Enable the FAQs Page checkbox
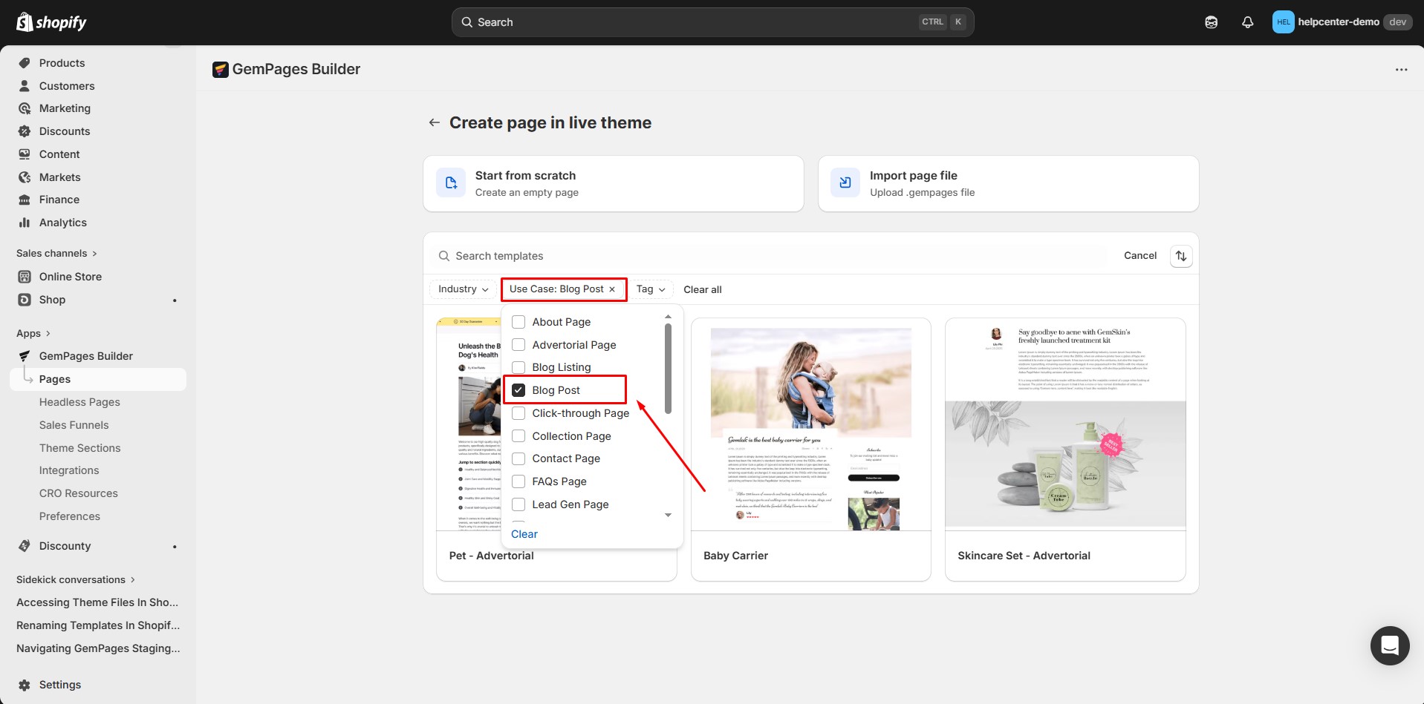The height and width of the screenshot is (704, 1424). point(518,481)
